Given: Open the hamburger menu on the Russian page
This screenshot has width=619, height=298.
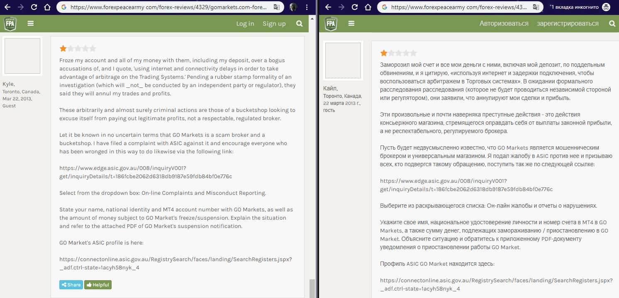Looking at the screenshot, I should point(351,24).
